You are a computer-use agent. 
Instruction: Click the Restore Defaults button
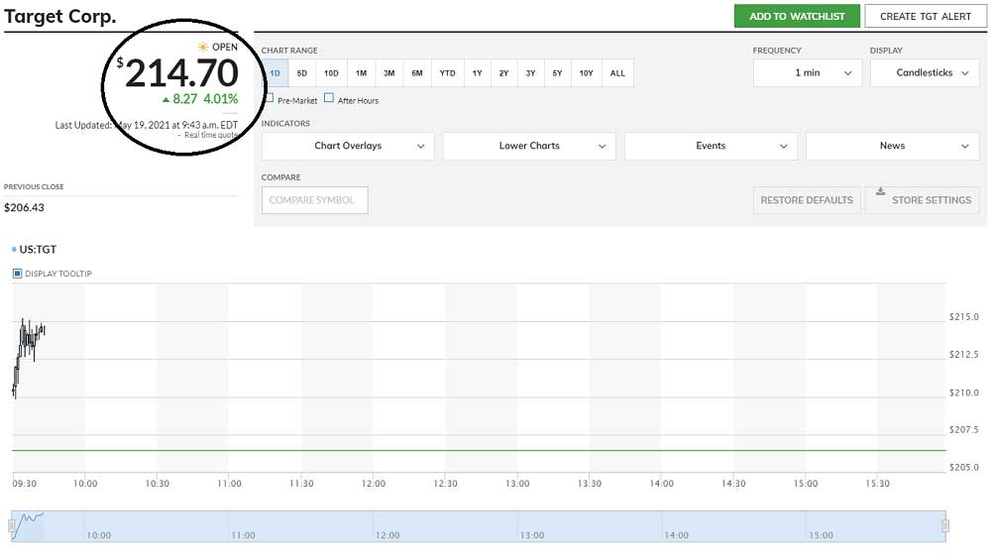(807, 200)
